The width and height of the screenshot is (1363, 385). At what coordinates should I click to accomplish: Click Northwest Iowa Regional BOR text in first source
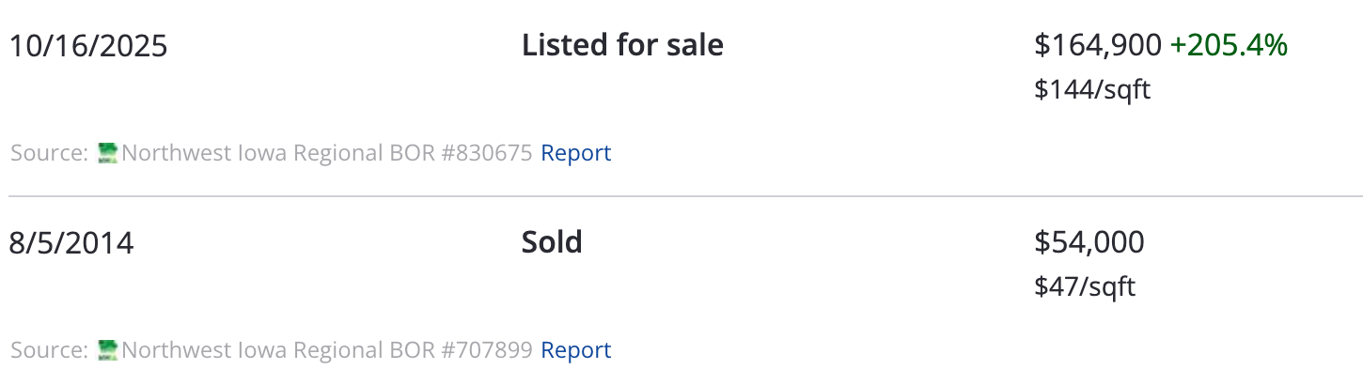(277, 153)
